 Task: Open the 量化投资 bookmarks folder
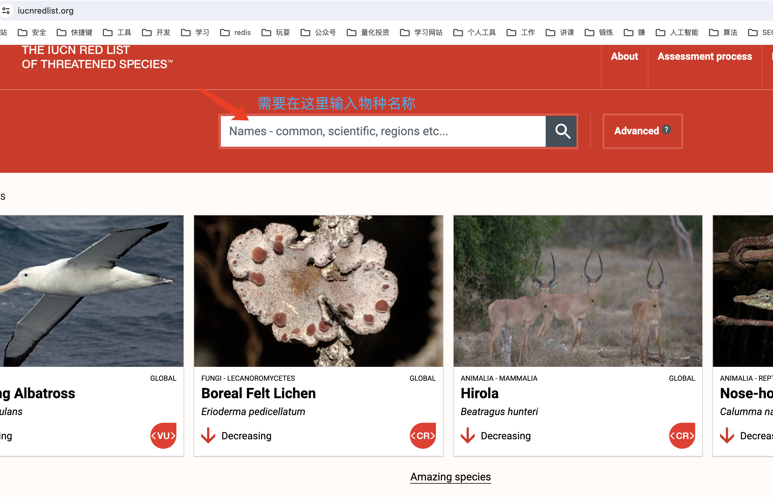pyautogui.click(x=375, y=32)
